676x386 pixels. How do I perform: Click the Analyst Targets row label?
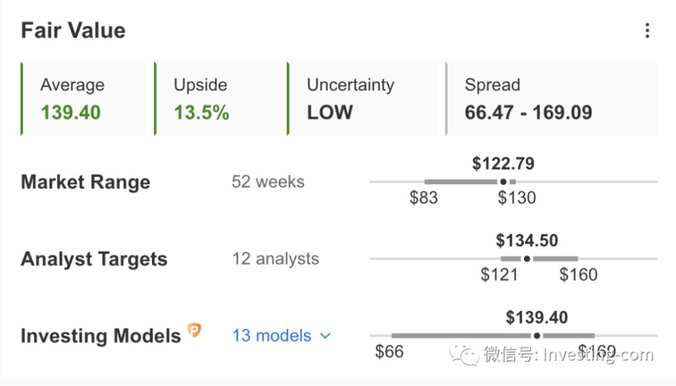point(94,259)
